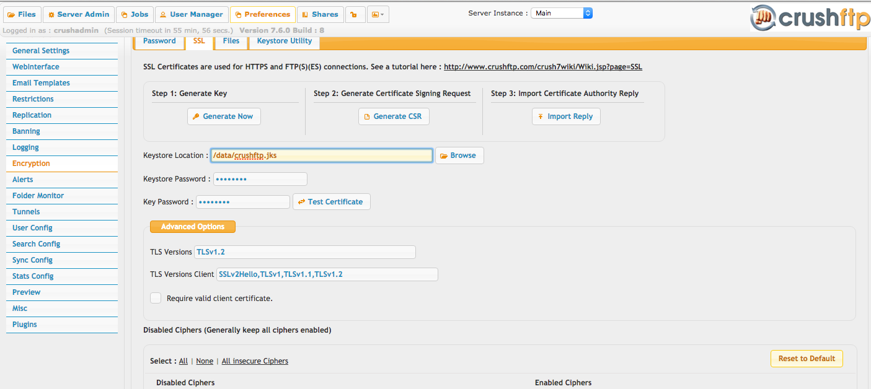Image resolution: width=871 pixels, height=389 pixels.
Task: Go to Server Admin
Action: point(79,14)
